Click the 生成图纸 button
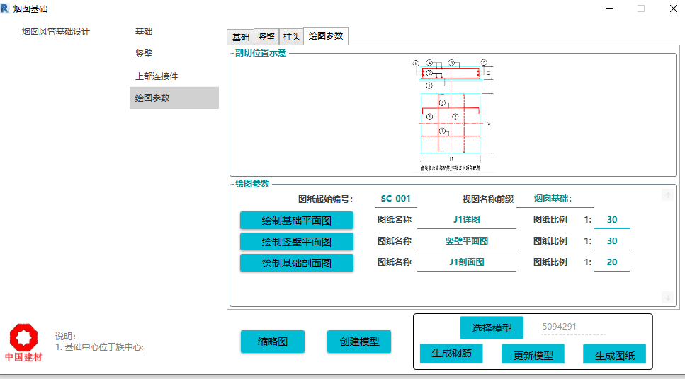Screen dimensions: 685x379 (x=615, y=354)
